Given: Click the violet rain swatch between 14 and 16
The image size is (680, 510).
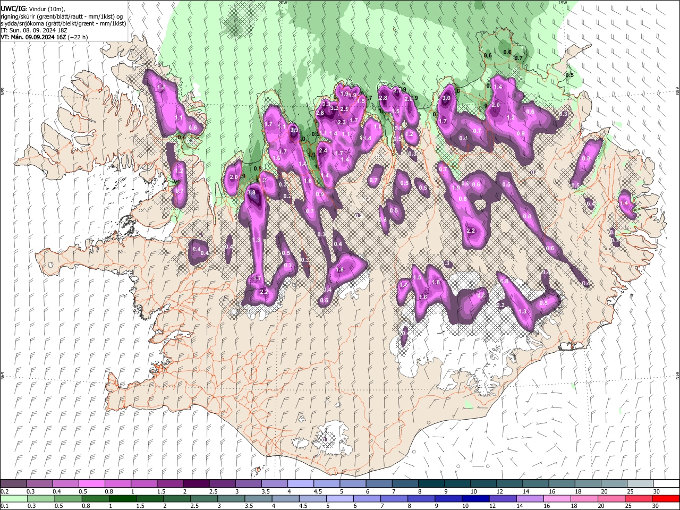Looking at the screenshot, I should 530,498.
